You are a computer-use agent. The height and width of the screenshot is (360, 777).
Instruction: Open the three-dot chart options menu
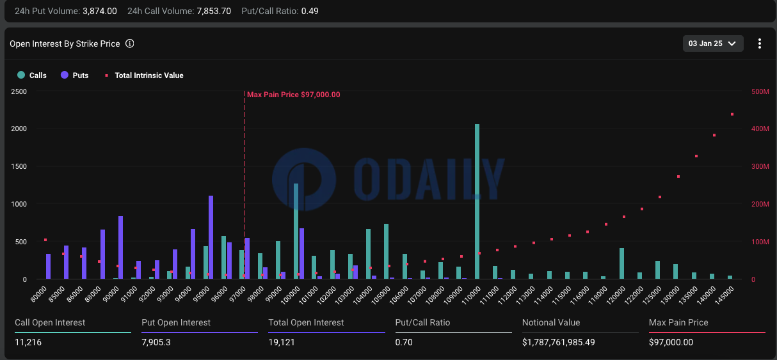coord(760,43)
